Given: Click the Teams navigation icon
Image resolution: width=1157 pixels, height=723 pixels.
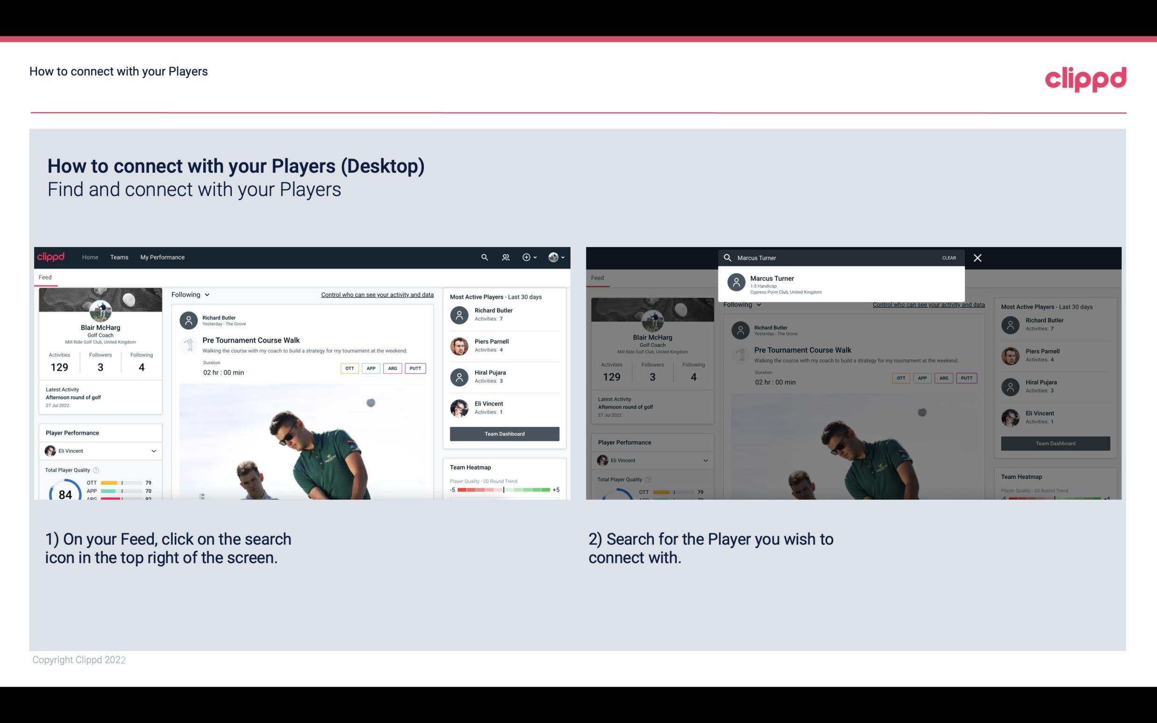Looking at the screenshot, I should tap(118, 256).
